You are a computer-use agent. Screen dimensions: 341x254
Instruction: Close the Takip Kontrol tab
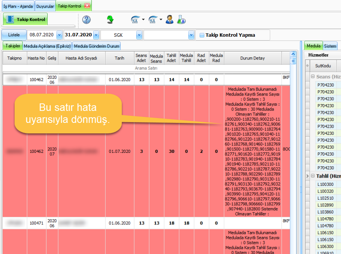pos(87,6)
